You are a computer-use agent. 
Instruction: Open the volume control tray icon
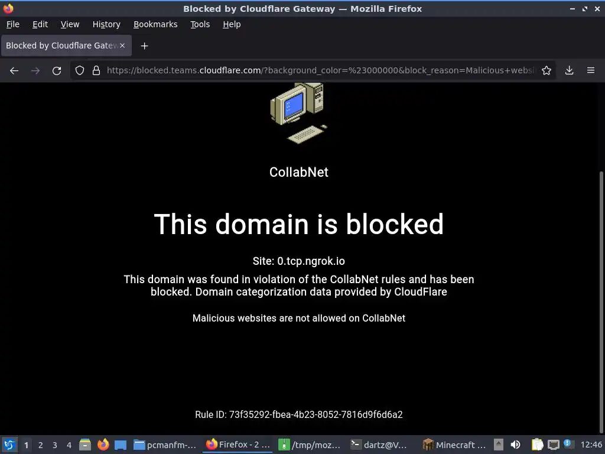coord(515,445)
